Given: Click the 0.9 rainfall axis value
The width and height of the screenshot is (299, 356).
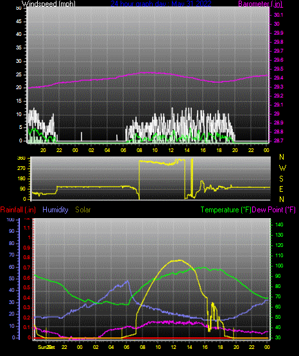Looking at the screenshot, I should coord(27,248).
